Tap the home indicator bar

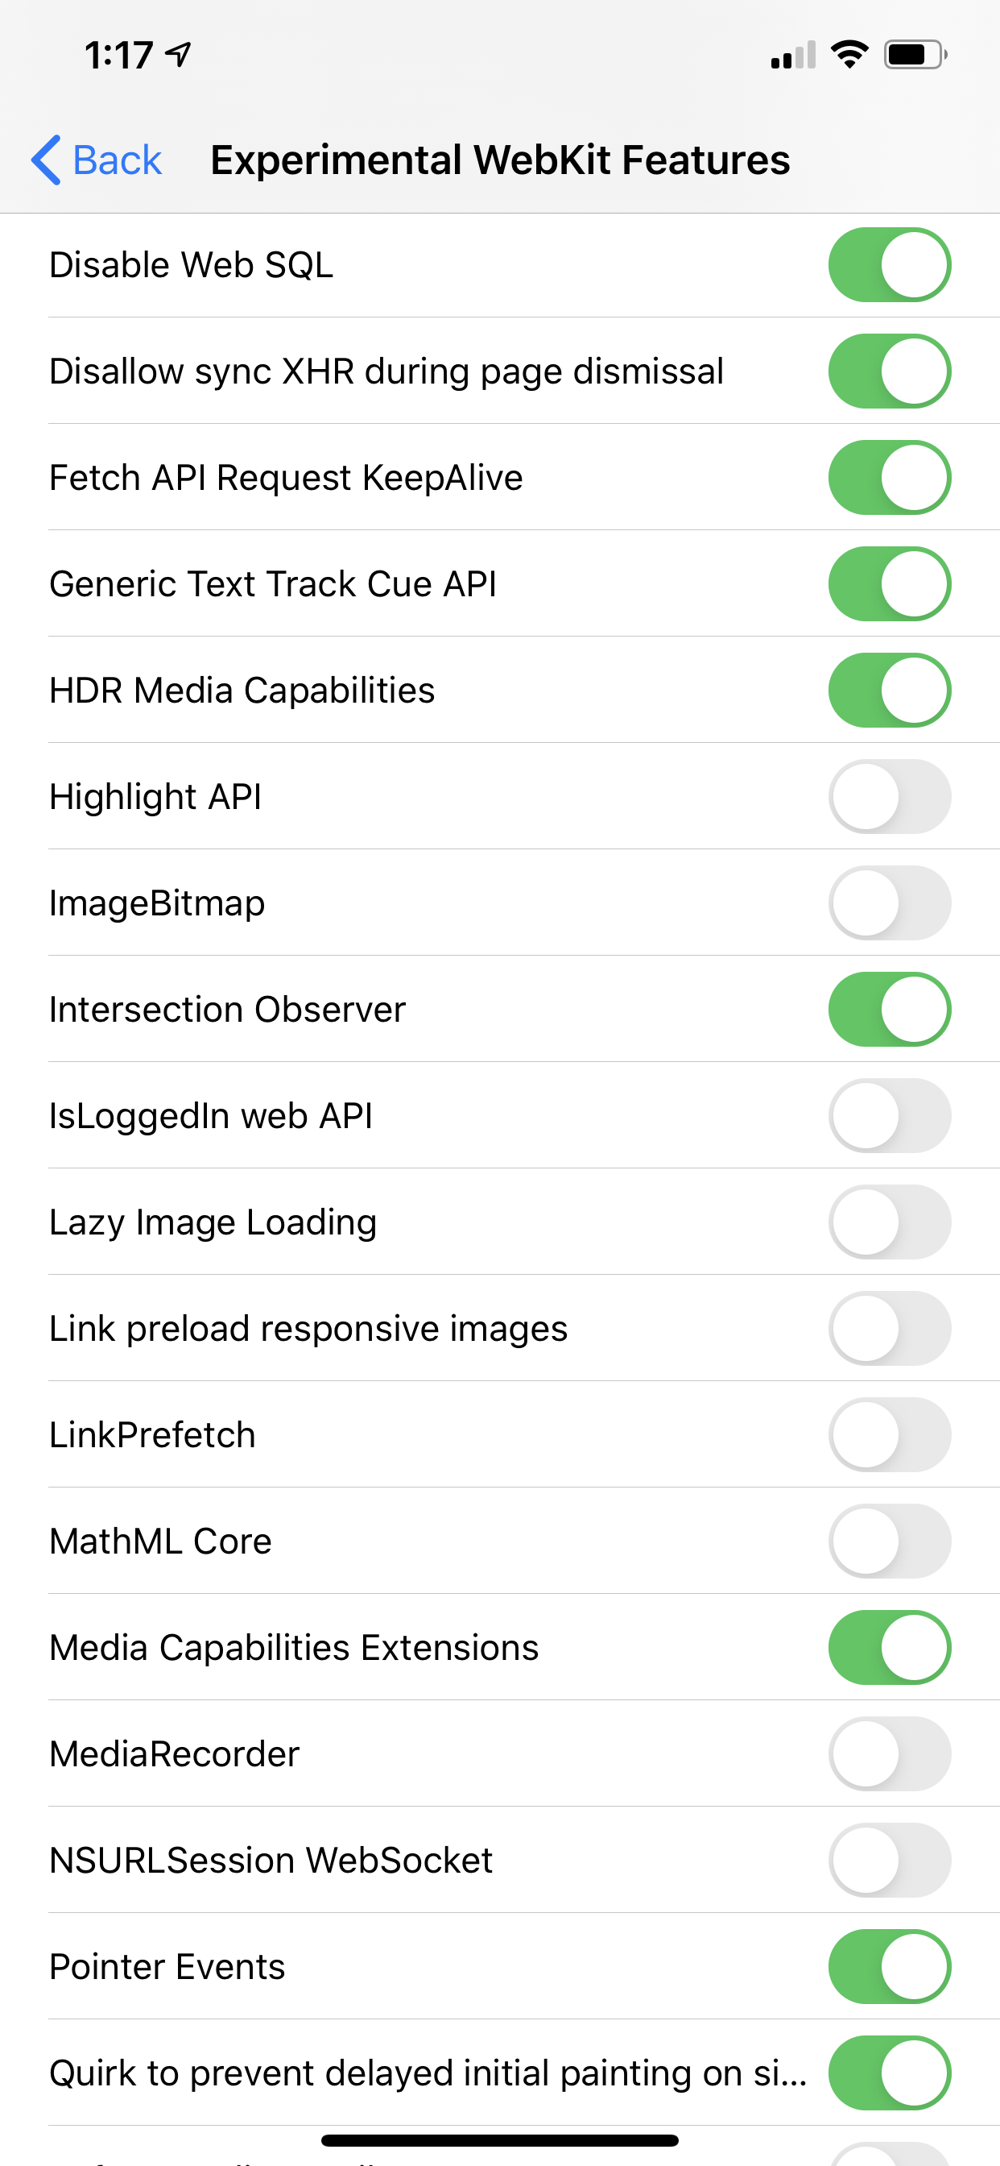click(x=500, y=2140)
